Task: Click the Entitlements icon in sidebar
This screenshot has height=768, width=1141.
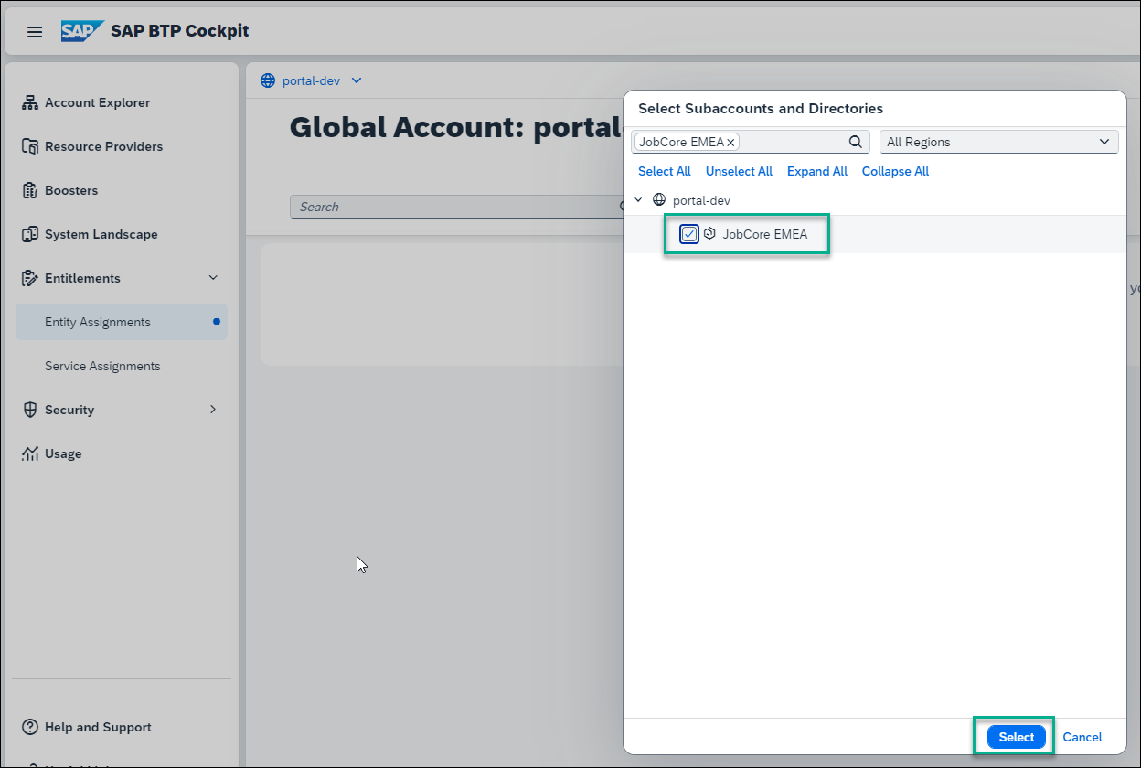Action: coord(30,278)
